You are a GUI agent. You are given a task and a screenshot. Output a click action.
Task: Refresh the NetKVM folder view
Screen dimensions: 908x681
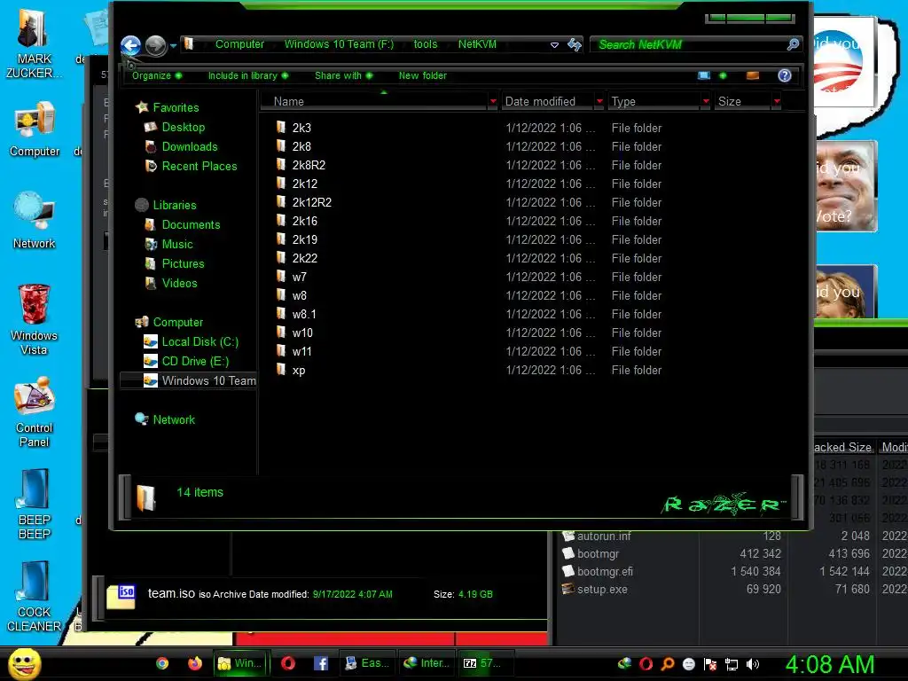click(x=575, y=44)
